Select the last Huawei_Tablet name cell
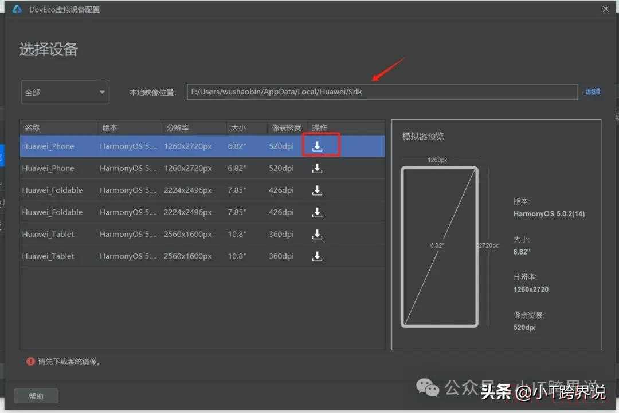 pos(48,256)
